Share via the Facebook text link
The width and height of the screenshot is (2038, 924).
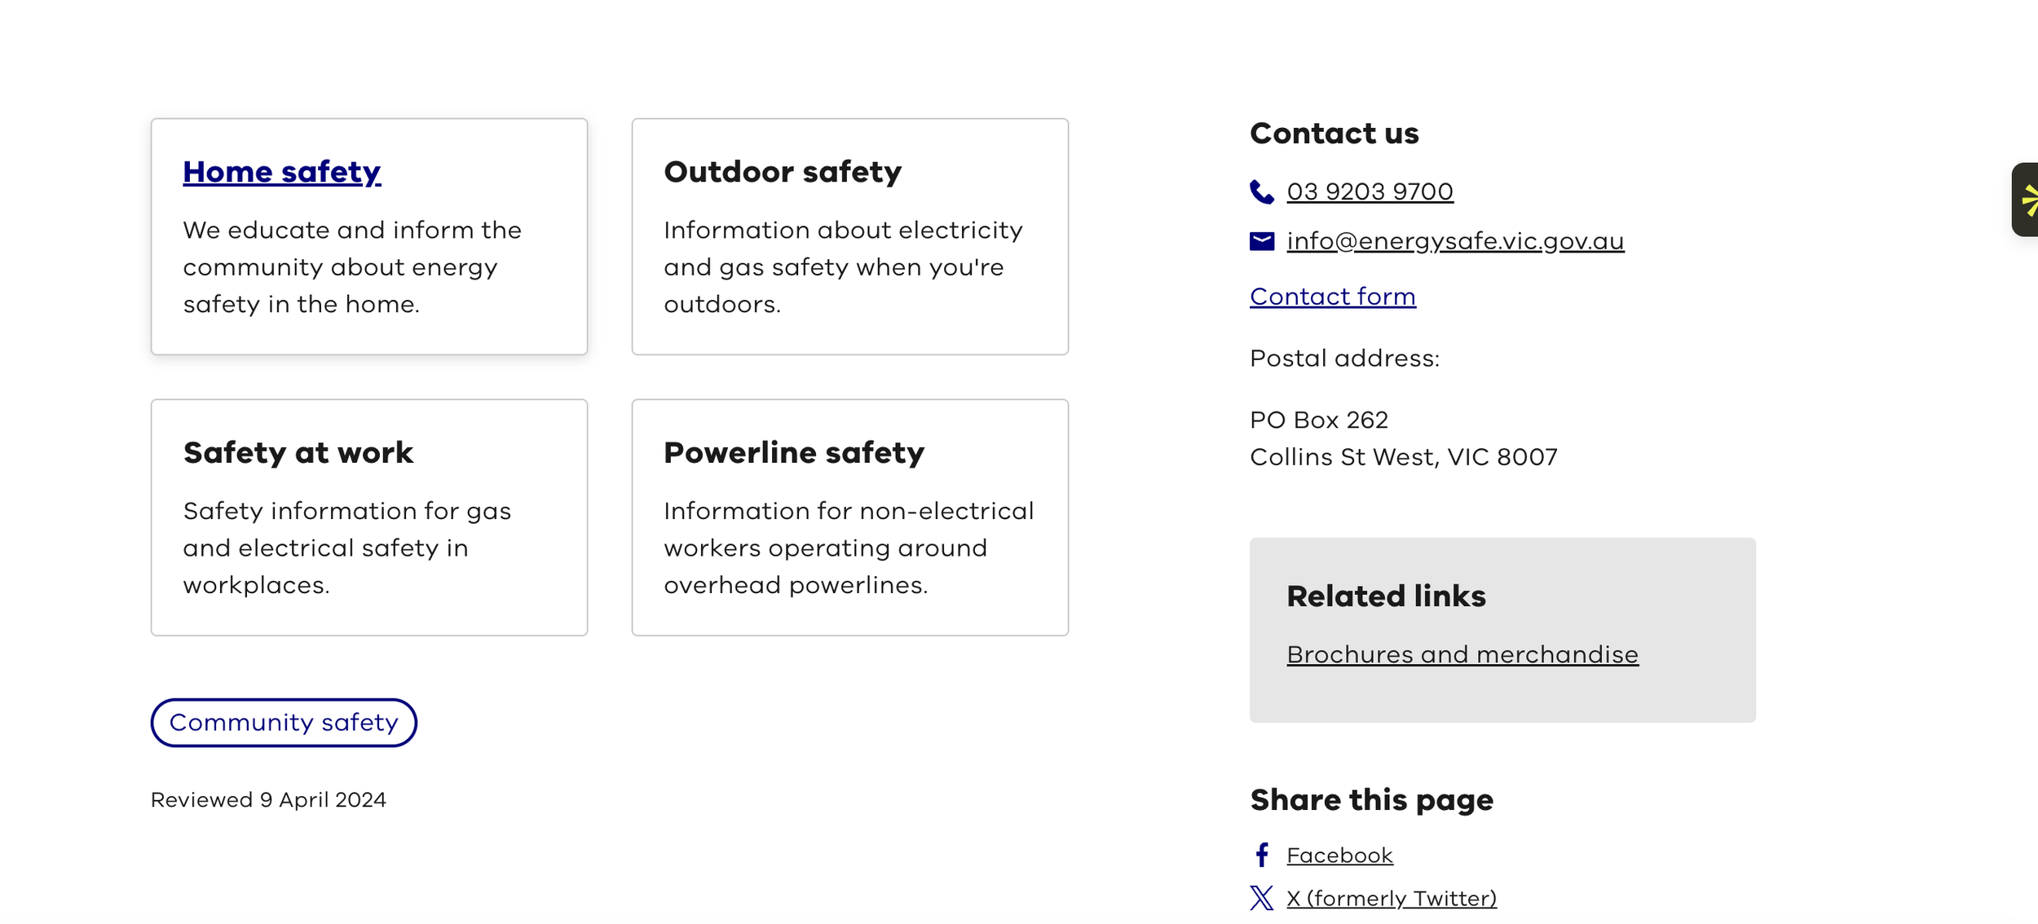pyautogui.click(x=1339, y=856)
